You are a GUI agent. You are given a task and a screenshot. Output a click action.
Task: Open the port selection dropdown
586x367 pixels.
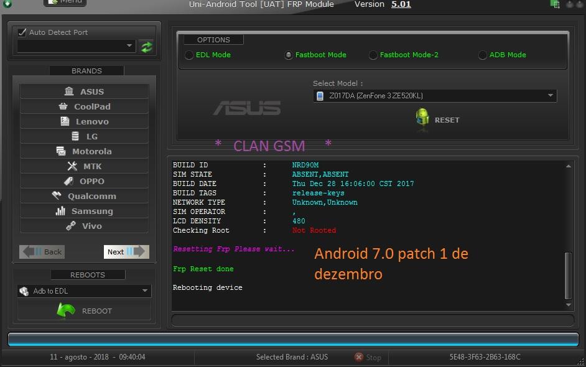pos(77,46)
